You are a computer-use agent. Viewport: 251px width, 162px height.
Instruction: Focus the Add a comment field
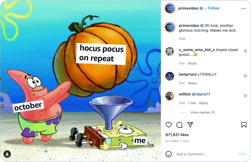207,154
